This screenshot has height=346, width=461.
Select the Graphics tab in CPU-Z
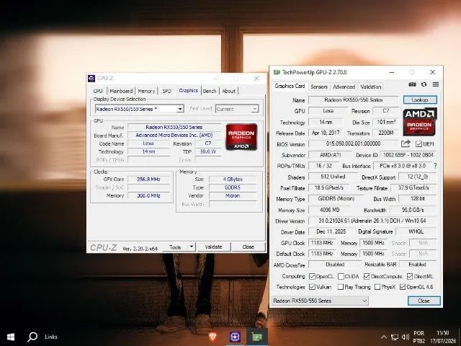pos(188,90)
